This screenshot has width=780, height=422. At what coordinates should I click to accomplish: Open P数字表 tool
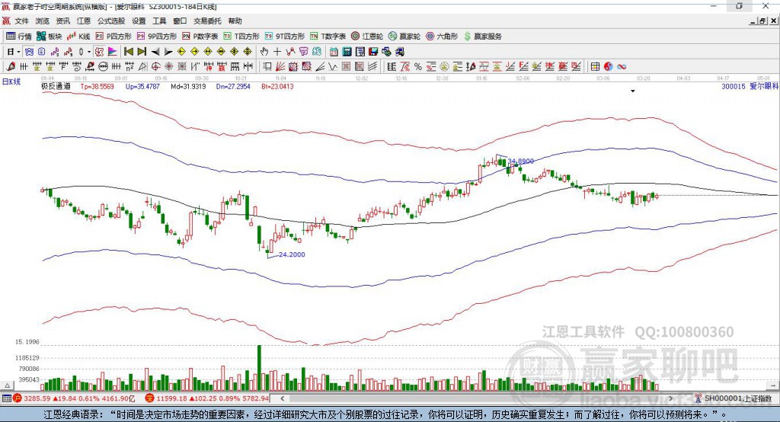[x=200, y=37]
